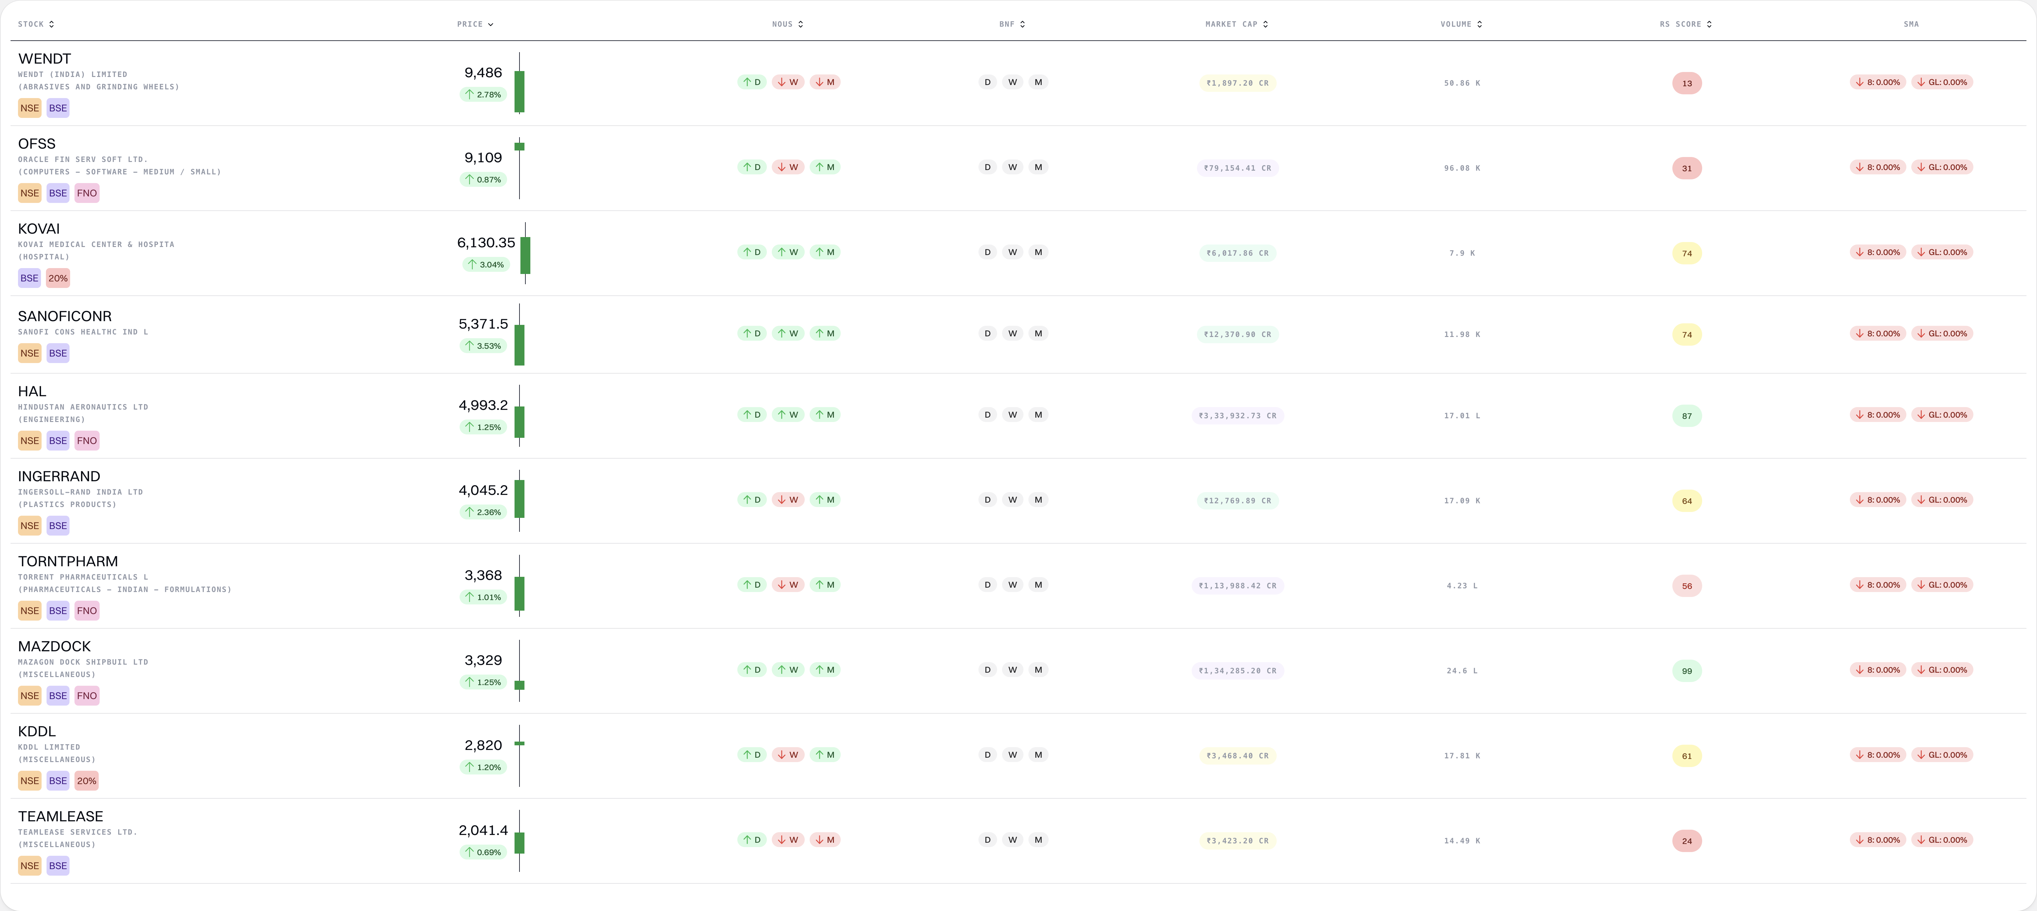Click the FNO badge under HAL
Viewport: 2037px width, 911px height.
tap(87, 441)
